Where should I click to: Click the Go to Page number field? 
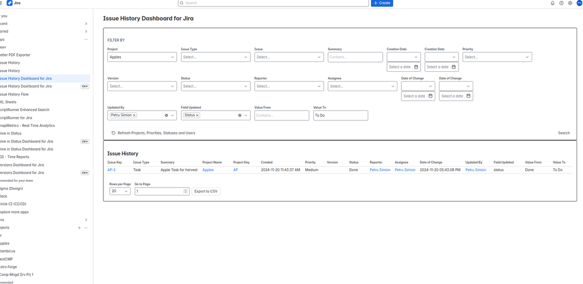click(x=162, y=191)
